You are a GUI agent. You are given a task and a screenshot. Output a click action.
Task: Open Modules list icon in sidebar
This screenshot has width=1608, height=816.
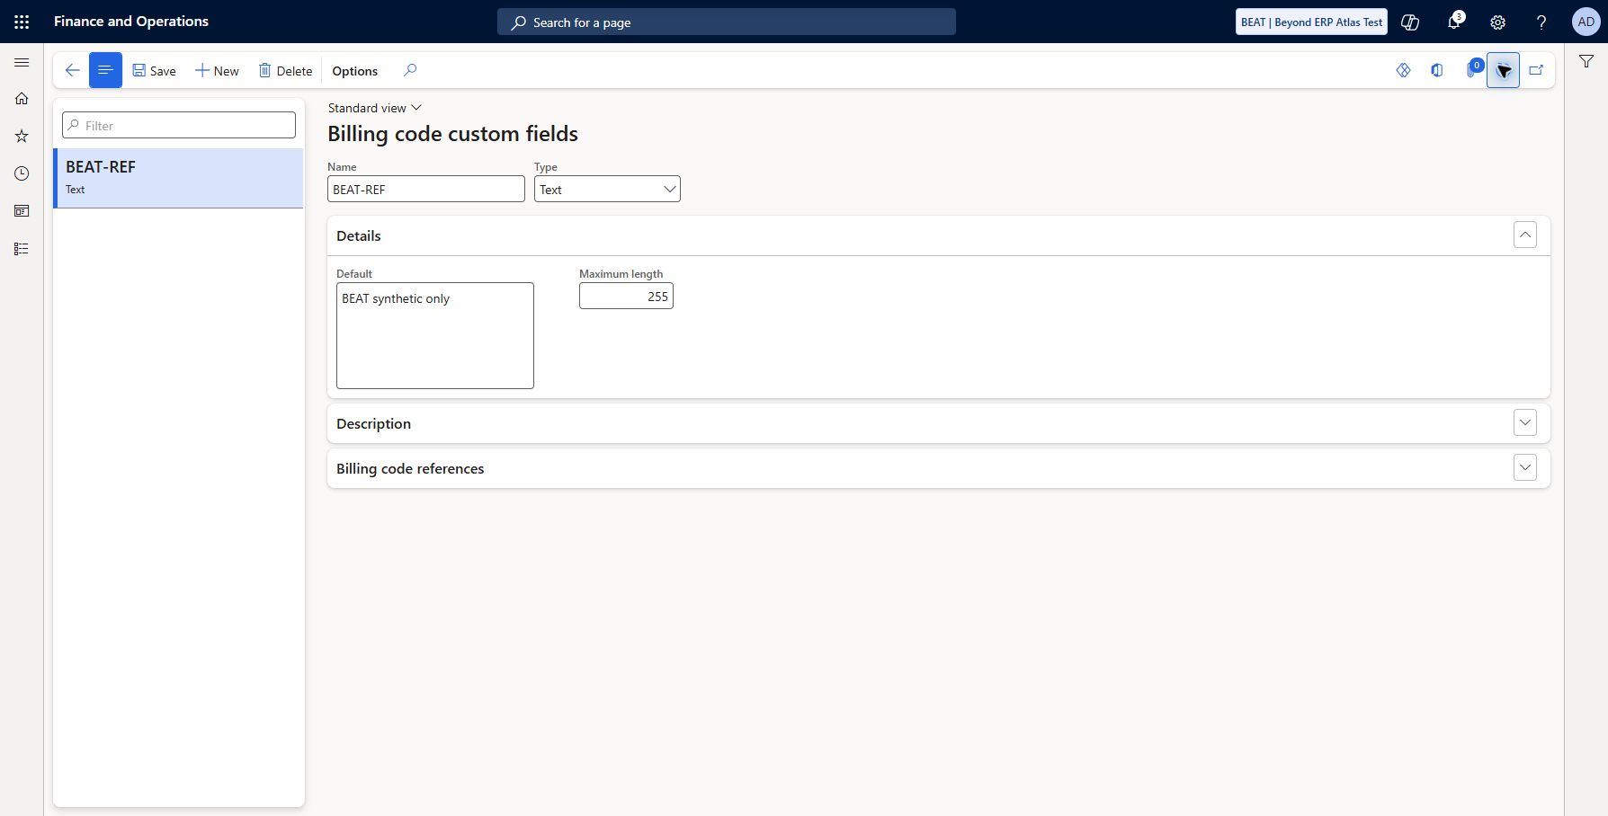(x=22, y=249)
